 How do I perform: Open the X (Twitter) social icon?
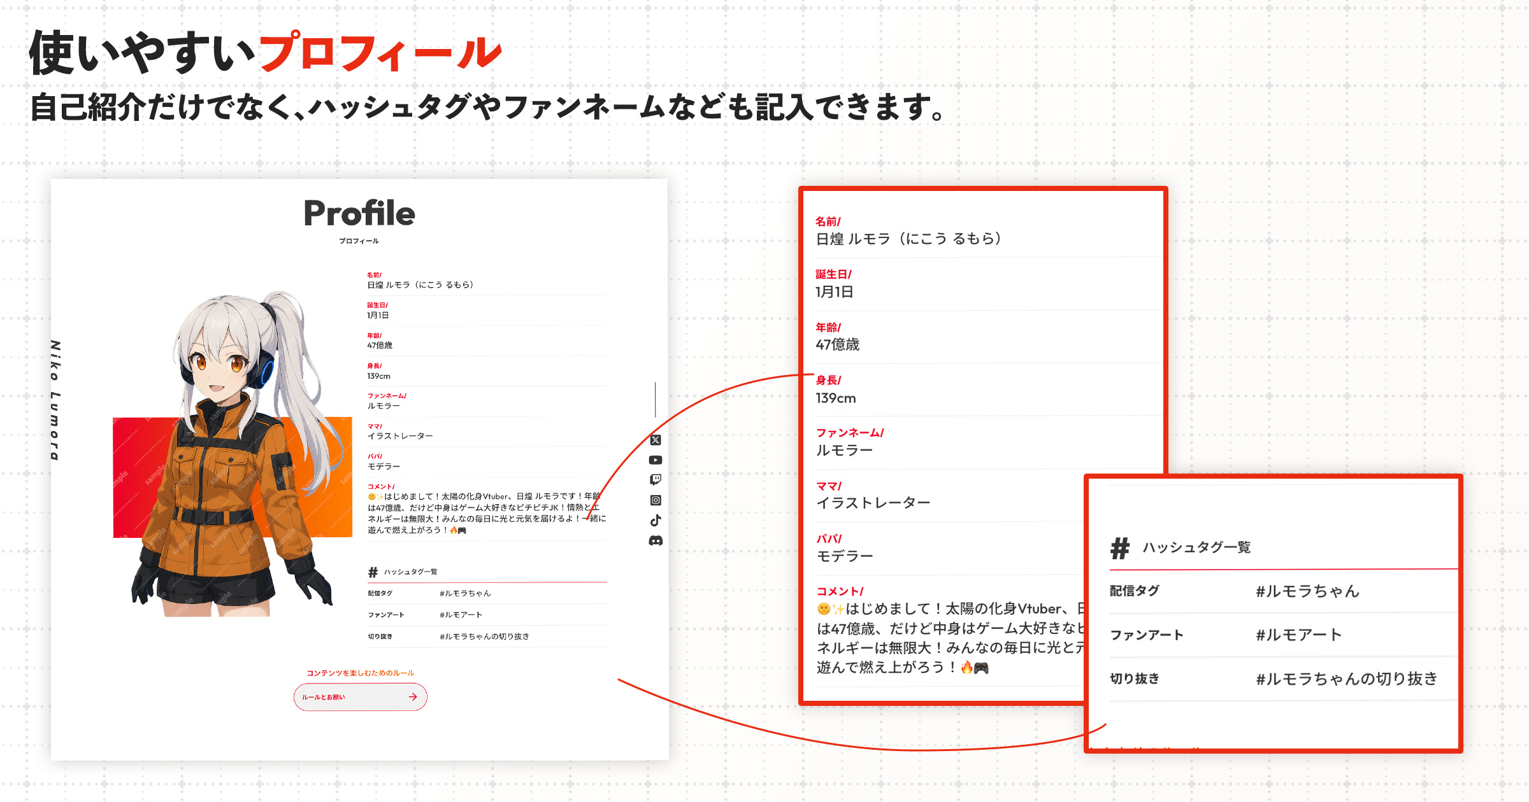coord(656,440)
